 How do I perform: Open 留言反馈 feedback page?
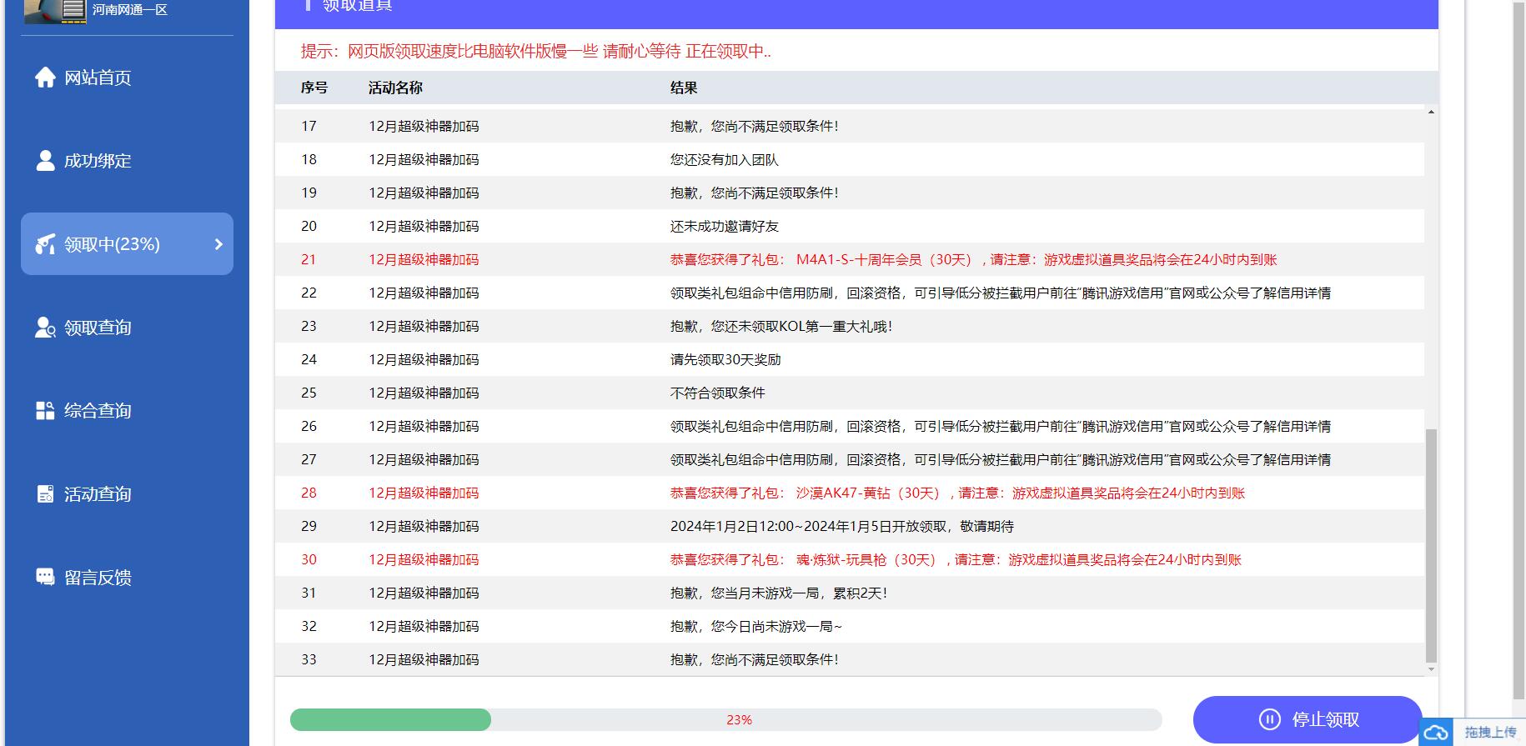(98, 578)
